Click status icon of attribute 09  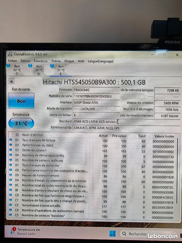point(11,175)
